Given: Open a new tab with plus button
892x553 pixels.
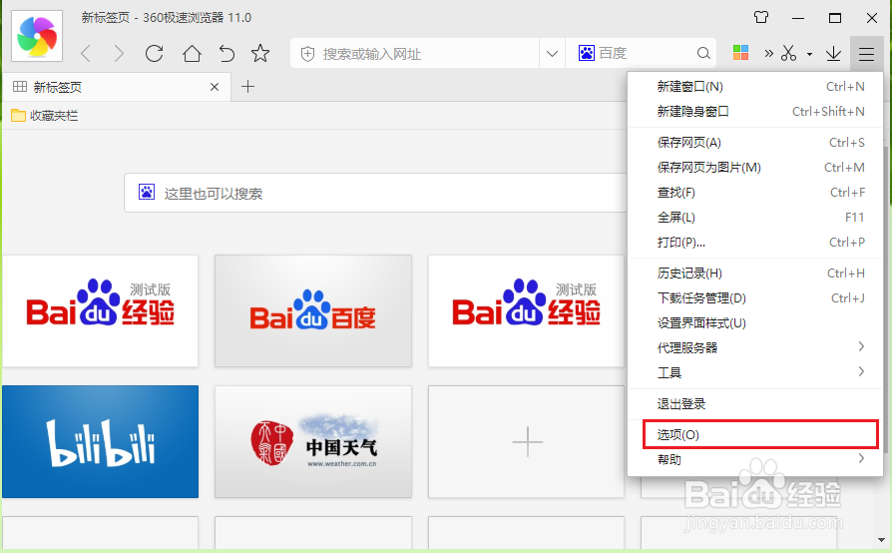Looking at the screenshot, I should click(248, 87).
